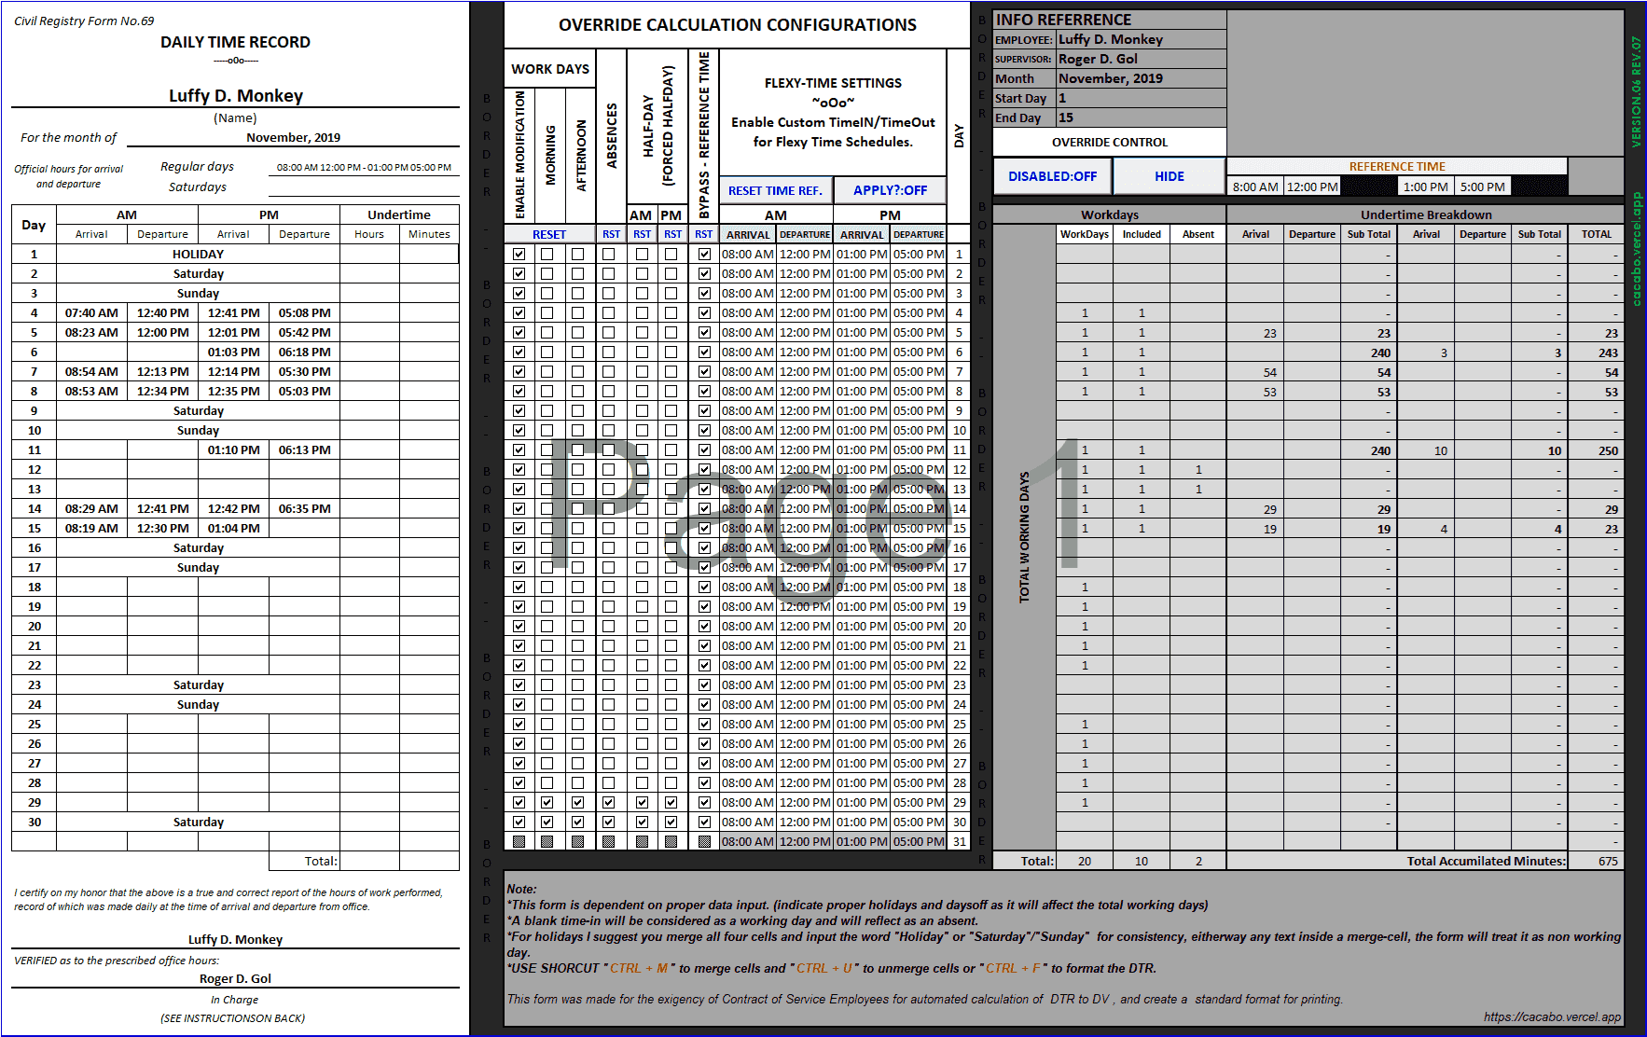The height and width of the screenshot is (1037, 1647).
Task: Toggle the MORNING workday checkbox for day 29
Action: (x=547, y=802)
